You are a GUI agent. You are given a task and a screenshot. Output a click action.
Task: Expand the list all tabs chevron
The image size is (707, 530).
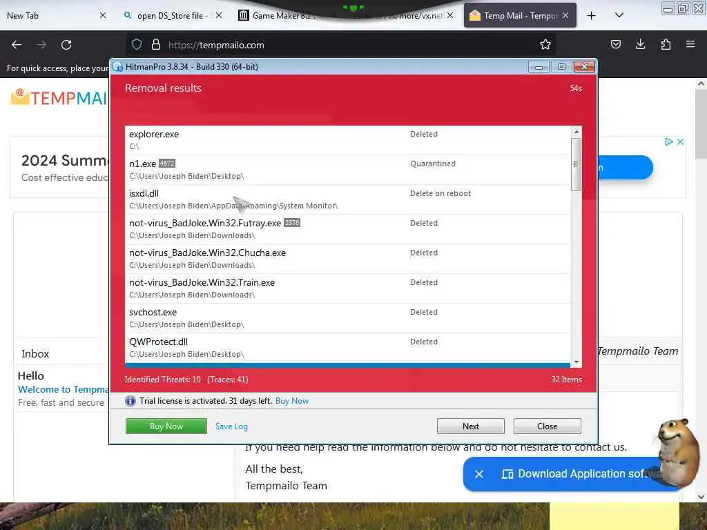click(619, 15)
